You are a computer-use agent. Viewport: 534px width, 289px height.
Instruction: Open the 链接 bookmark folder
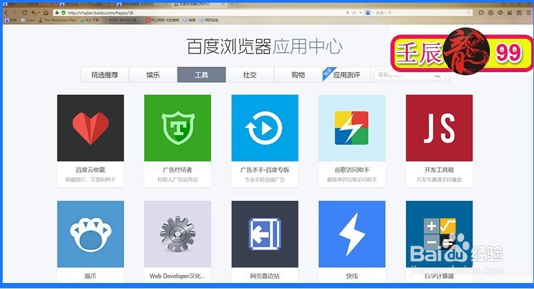190,20
